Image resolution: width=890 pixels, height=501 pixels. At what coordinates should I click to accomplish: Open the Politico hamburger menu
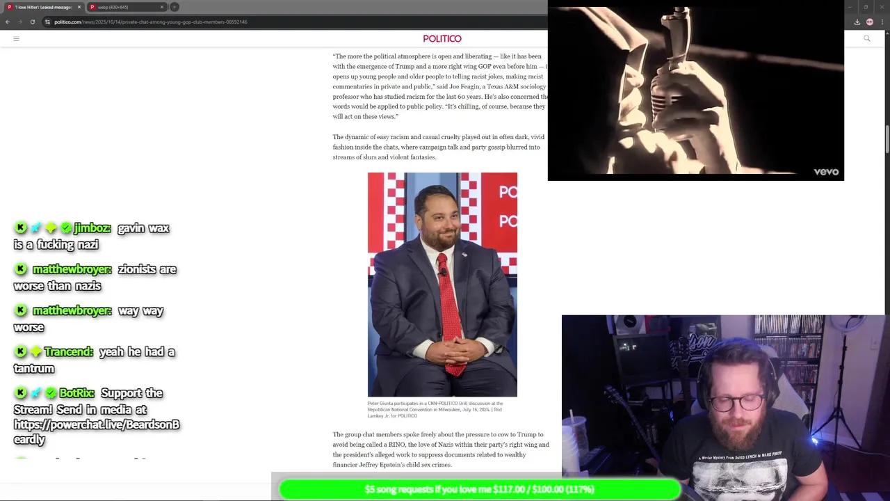[16, 39]
